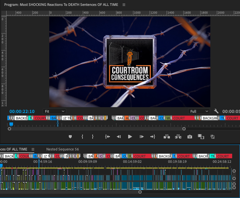Click second vertical scroll handle in timeline

pos(234,178)
